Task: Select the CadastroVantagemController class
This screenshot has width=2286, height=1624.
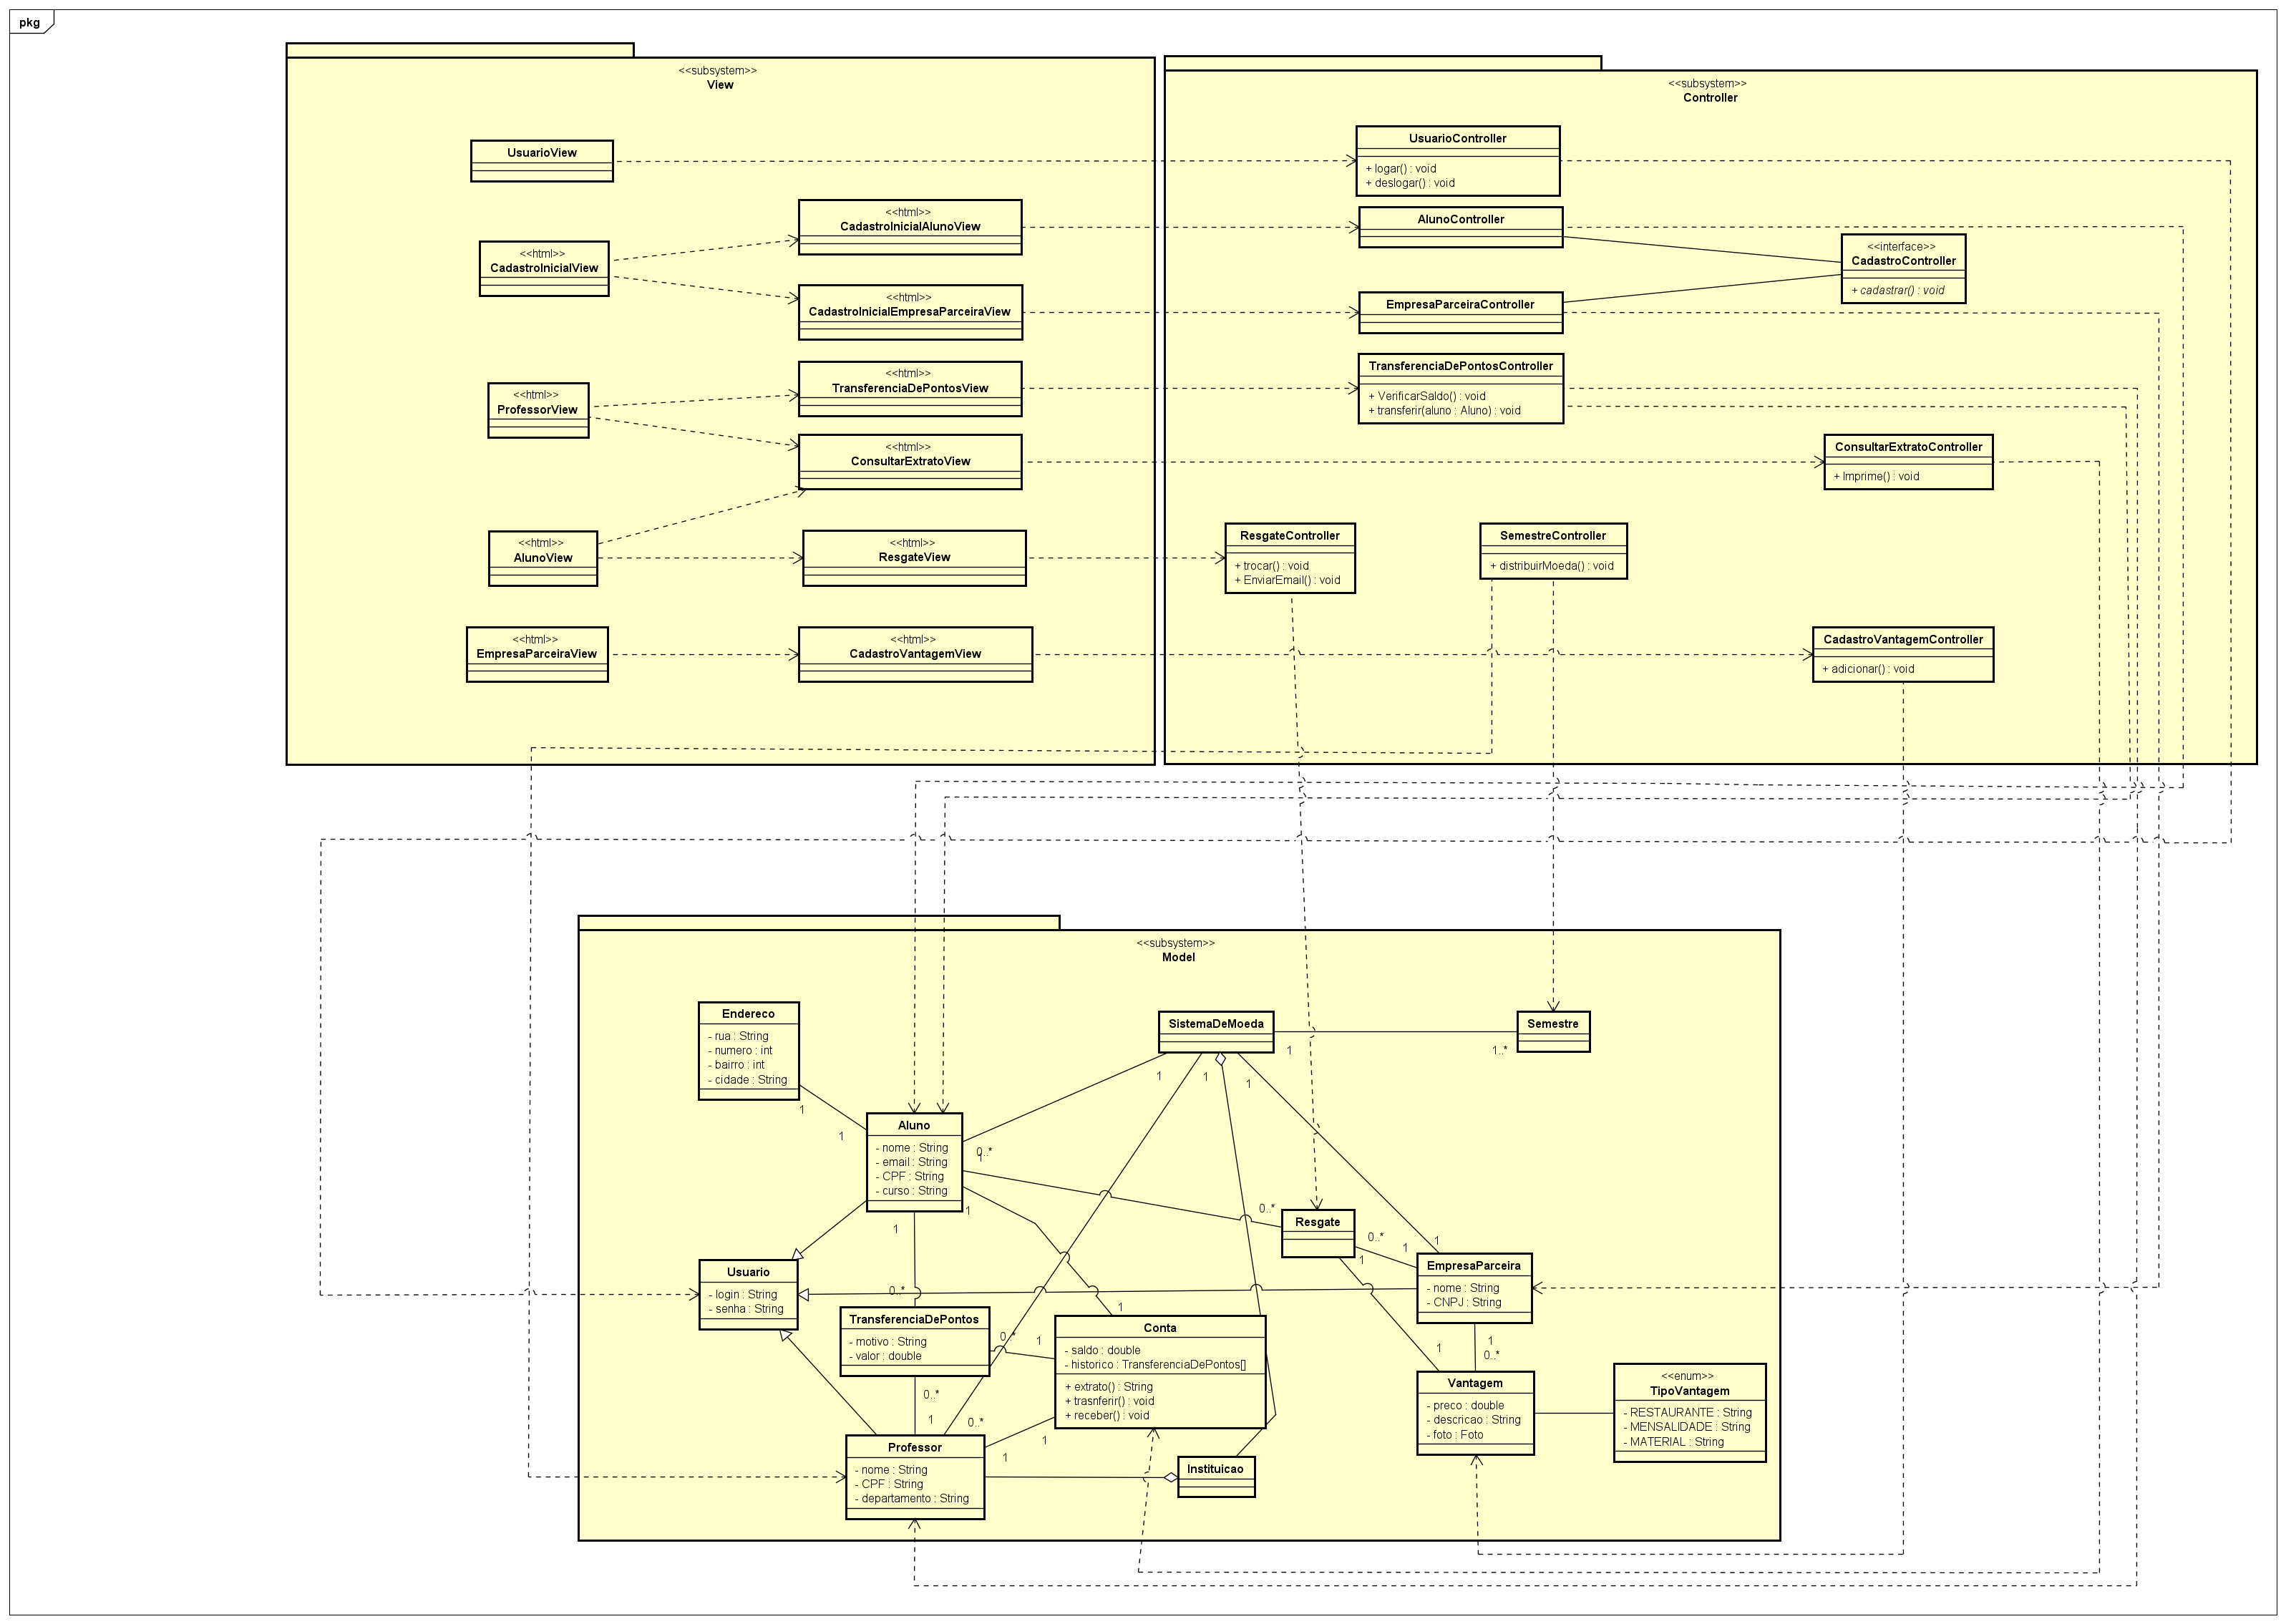Action: point(1902,640)
